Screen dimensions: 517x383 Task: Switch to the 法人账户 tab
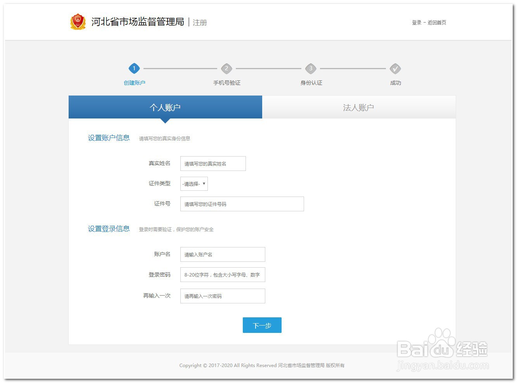tap(358, 107)
